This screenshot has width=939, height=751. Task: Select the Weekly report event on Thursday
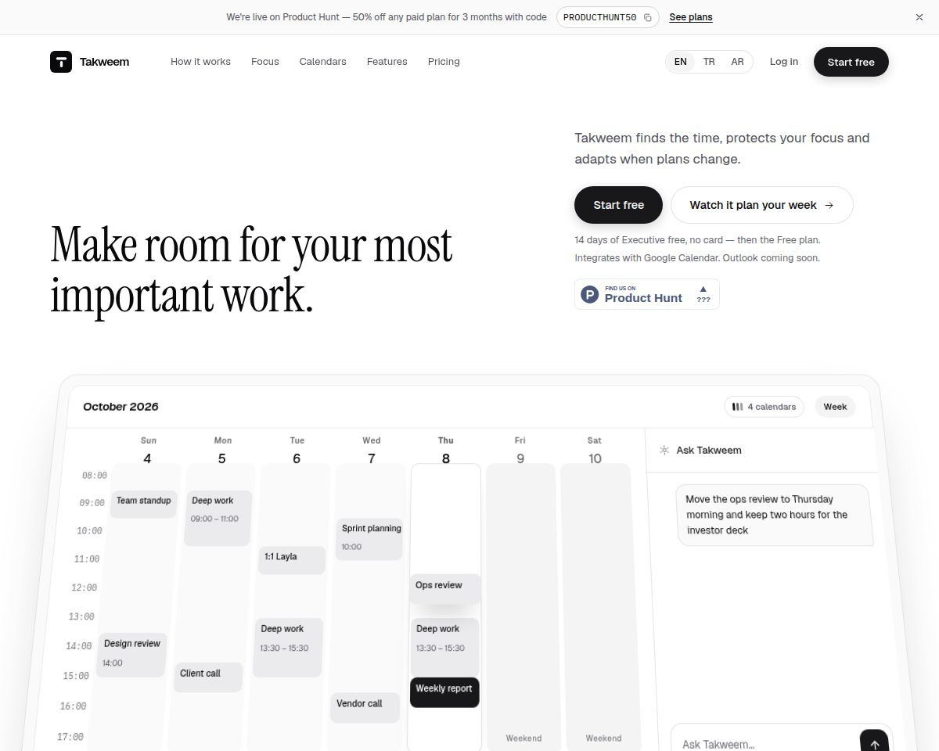tap(444, 692)
